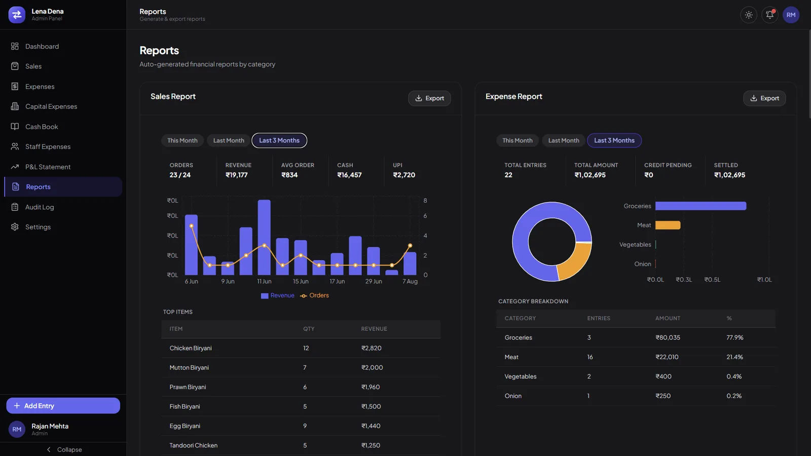Click the Settings gear icon
This screenshot has height=456, width=811.
[15, 227]
